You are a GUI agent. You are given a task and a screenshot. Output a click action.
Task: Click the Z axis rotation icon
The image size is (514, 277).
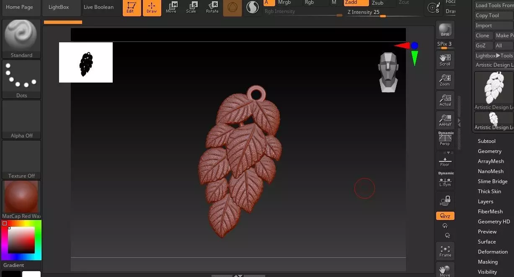click(447, 236)
